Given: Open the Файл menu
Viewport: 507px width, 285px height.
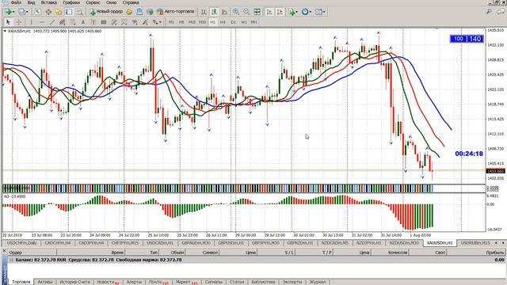Looking at the screenshot, I should [x=16, y=2].
